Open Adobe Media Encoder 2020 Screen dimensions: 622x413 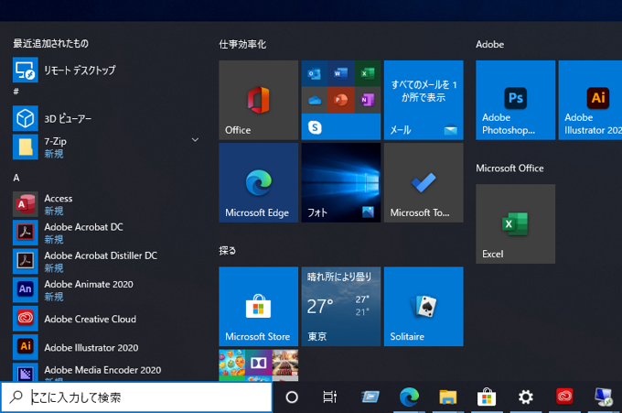[105, 372]
